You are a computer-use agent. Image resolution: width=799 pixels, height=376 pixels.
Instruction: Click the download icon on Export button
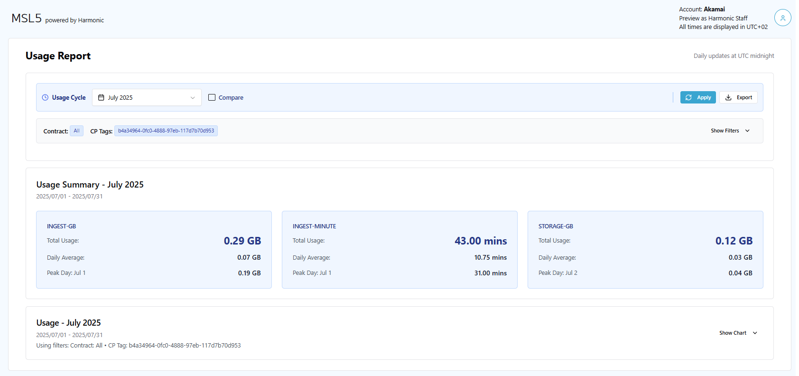[x=728, y=97]
